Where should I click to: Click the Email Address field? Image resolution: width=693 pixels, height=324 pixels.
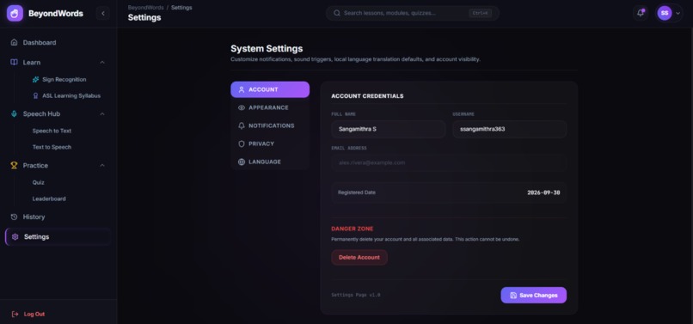449,162
